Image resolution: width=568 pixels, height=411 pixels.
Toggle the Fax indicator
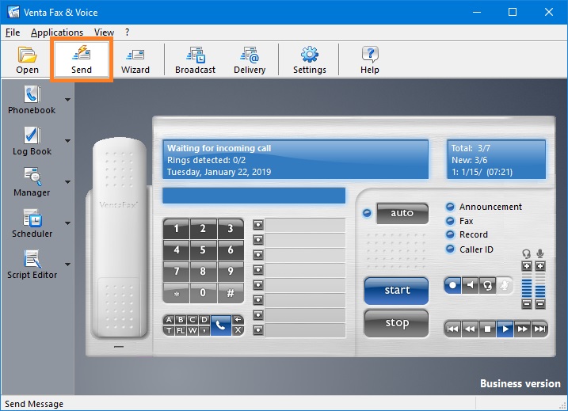(x=450, y=221)
